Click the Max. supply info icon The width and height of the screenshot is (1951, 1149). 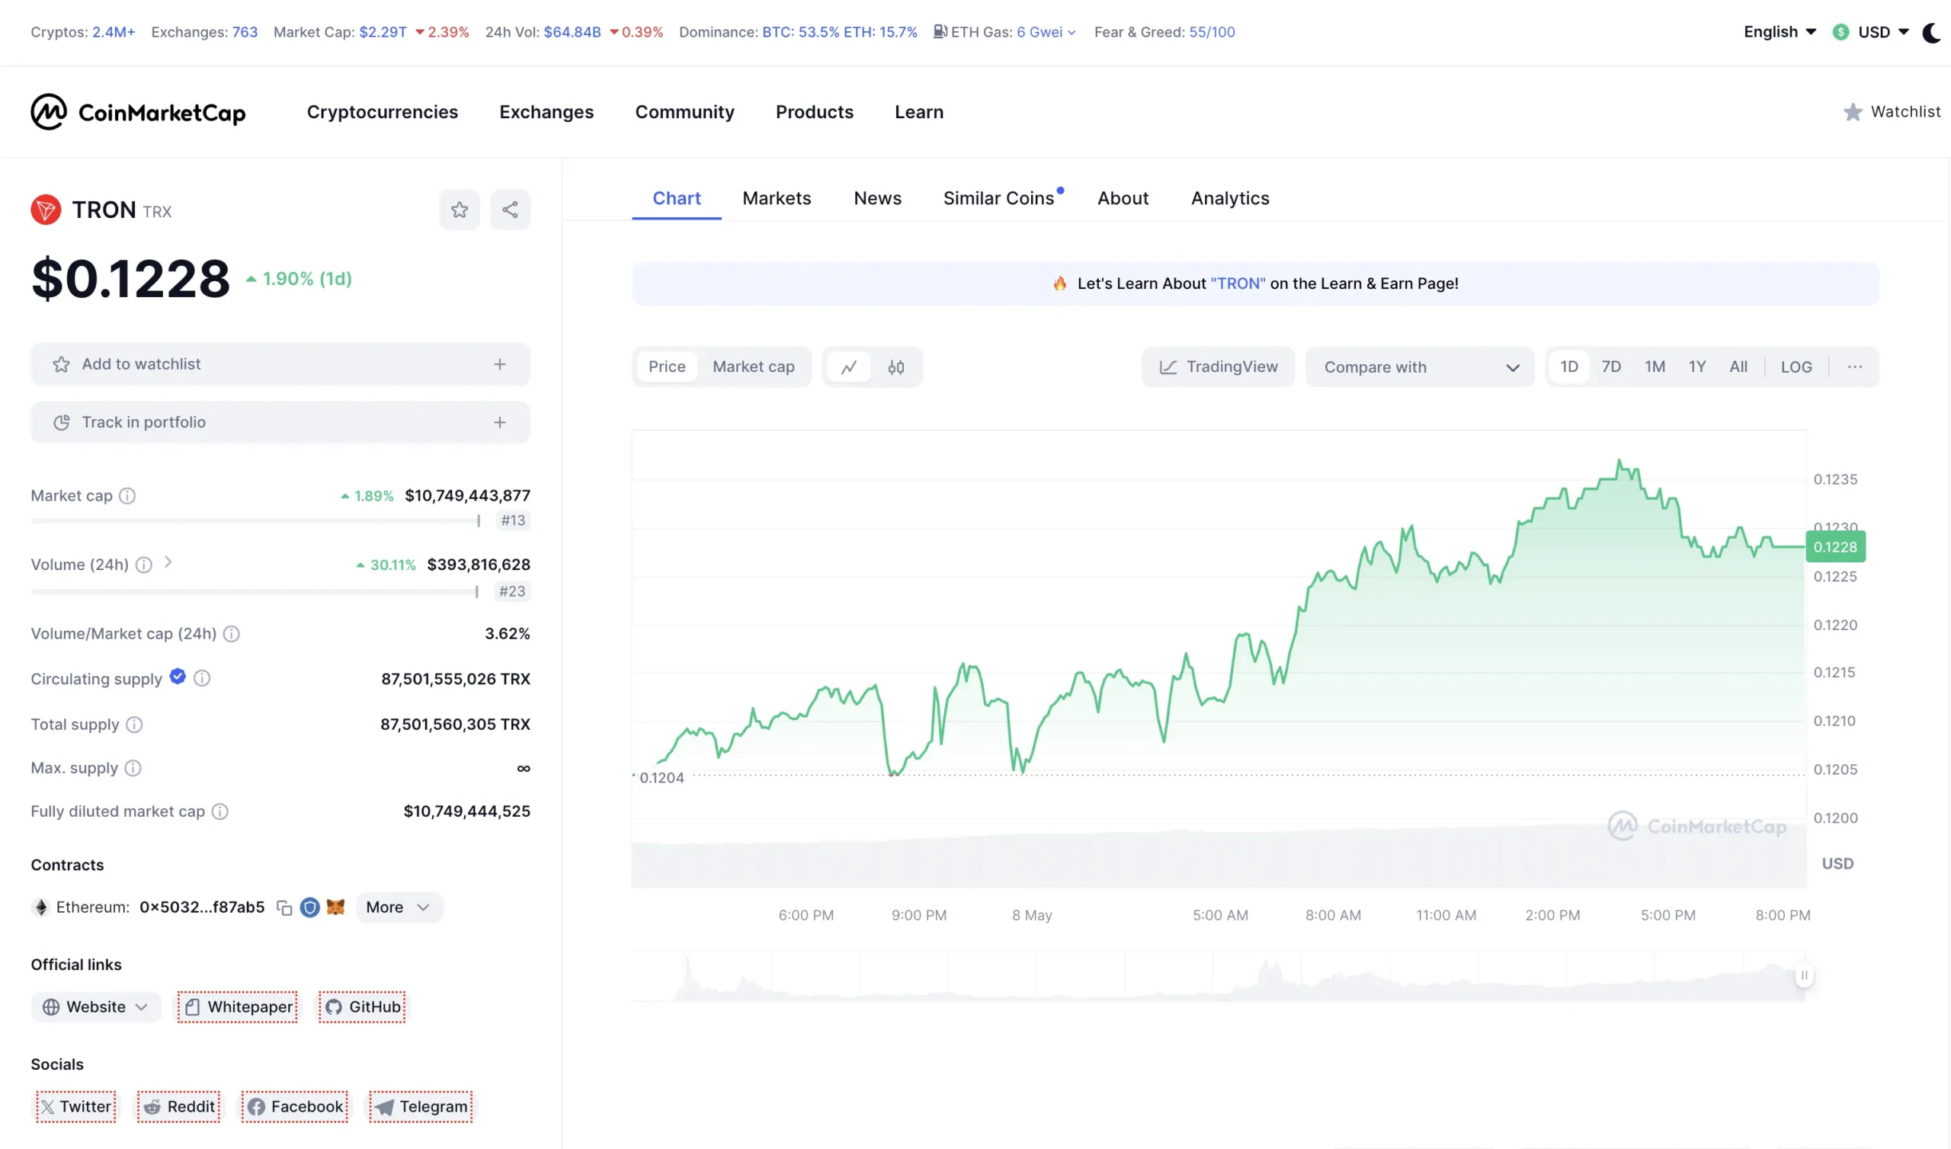[x=133, y=768]
